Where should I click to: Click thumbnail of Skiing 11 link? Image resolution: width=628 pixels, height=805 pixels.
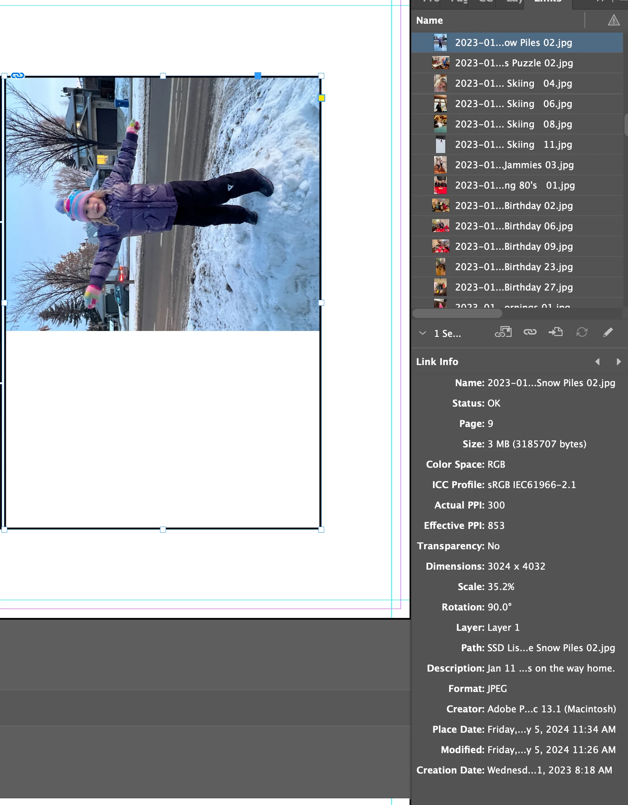pos(440,145)
